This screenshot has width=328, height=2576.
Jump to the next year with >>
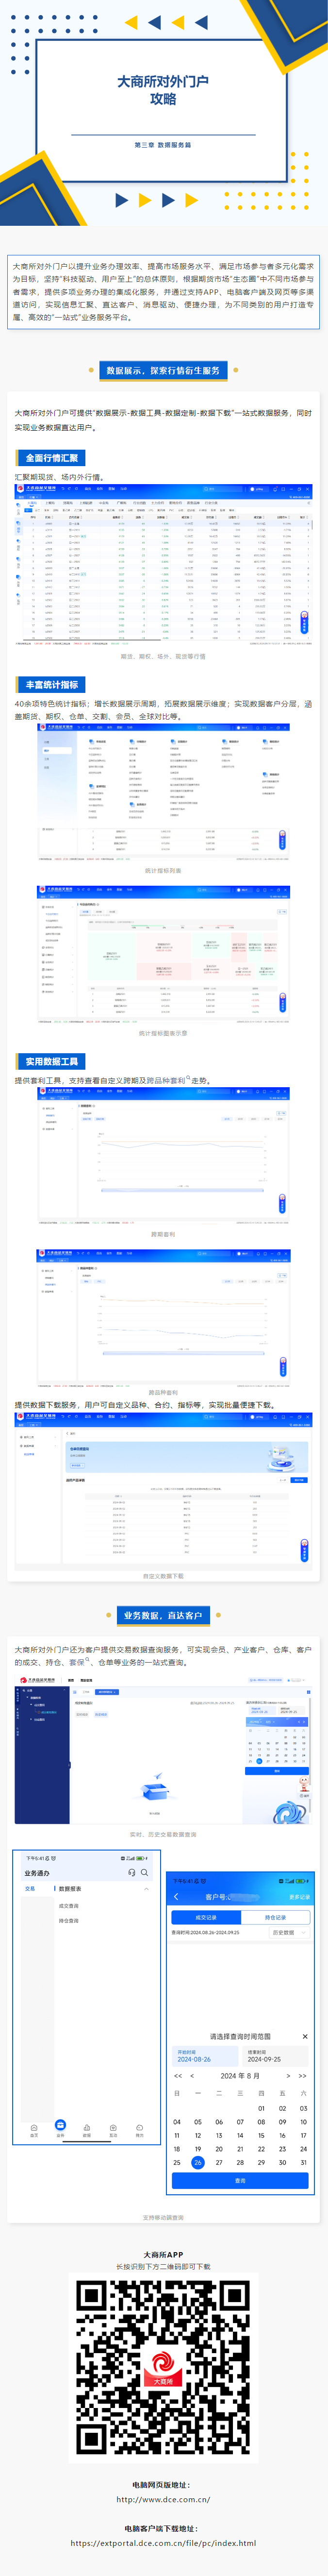click(302, 2075)
